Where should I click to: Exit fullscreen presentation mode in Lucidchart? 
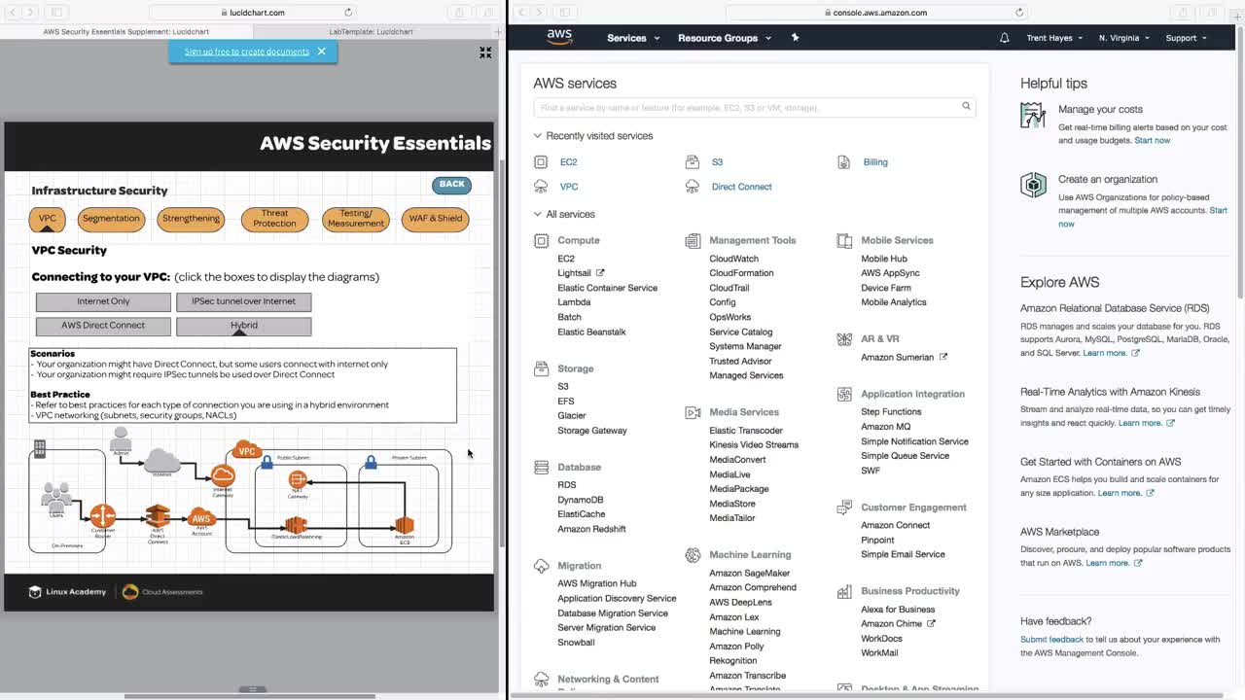point(485,52)
